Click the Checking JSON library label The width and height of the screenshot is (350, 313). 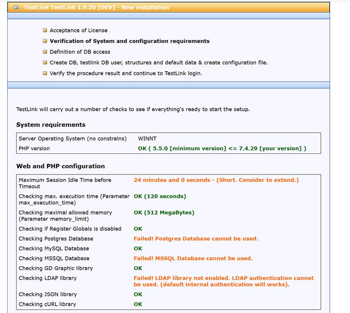click(48, 294)
